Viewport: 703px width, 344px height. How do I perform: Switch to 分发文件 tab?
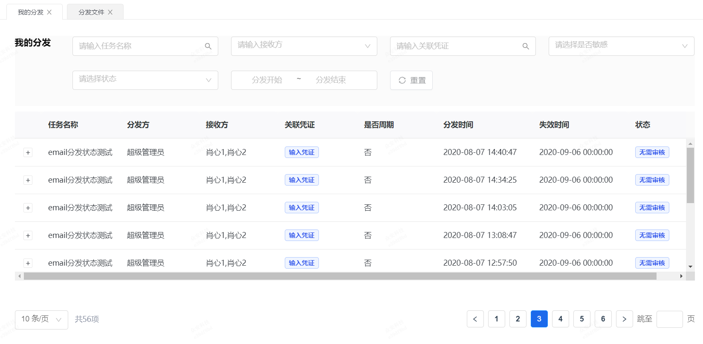(x=91, y=12)
